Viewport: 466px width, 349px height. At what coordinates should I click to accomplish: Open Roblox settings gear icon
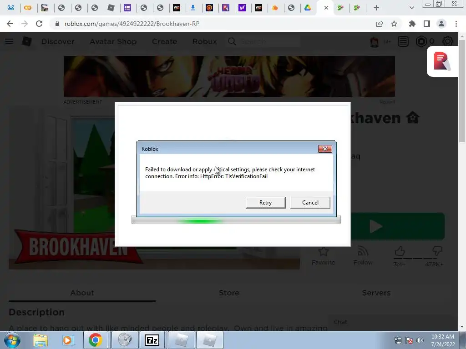[x=448, y=41]
